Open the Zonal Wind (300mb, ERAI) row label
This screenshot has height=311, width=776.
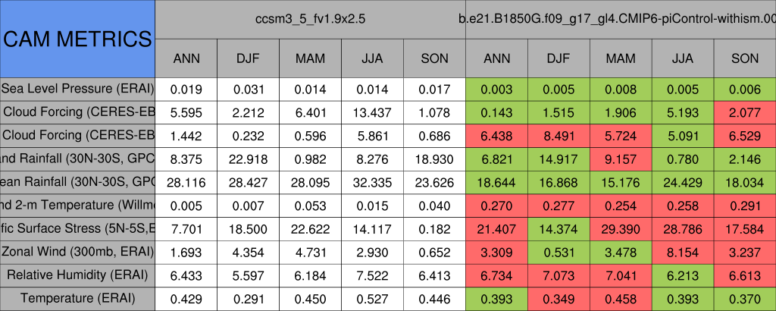point(77,252)
